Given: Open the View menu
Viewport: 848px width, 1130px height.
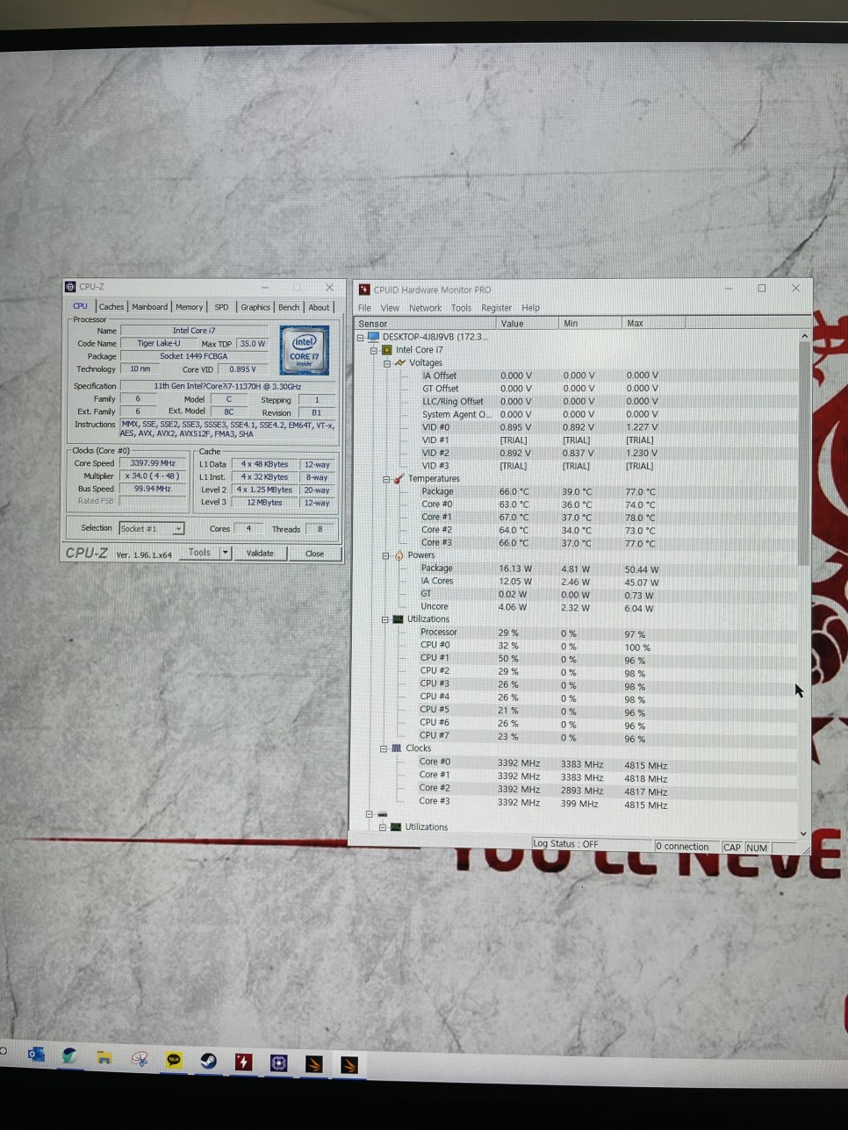Looking at the screenshot, I should [390, 308].
